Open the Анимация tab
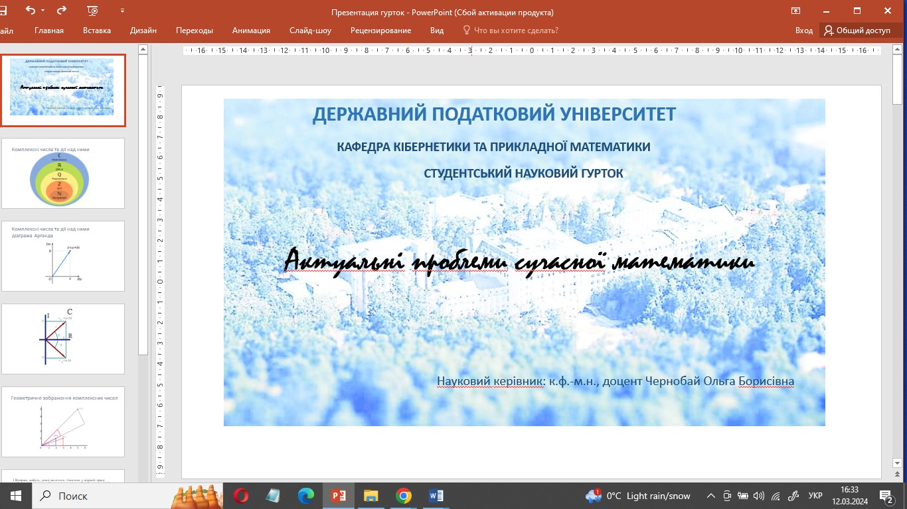Viewport: 907px width, 509px height. coord(251,30)
